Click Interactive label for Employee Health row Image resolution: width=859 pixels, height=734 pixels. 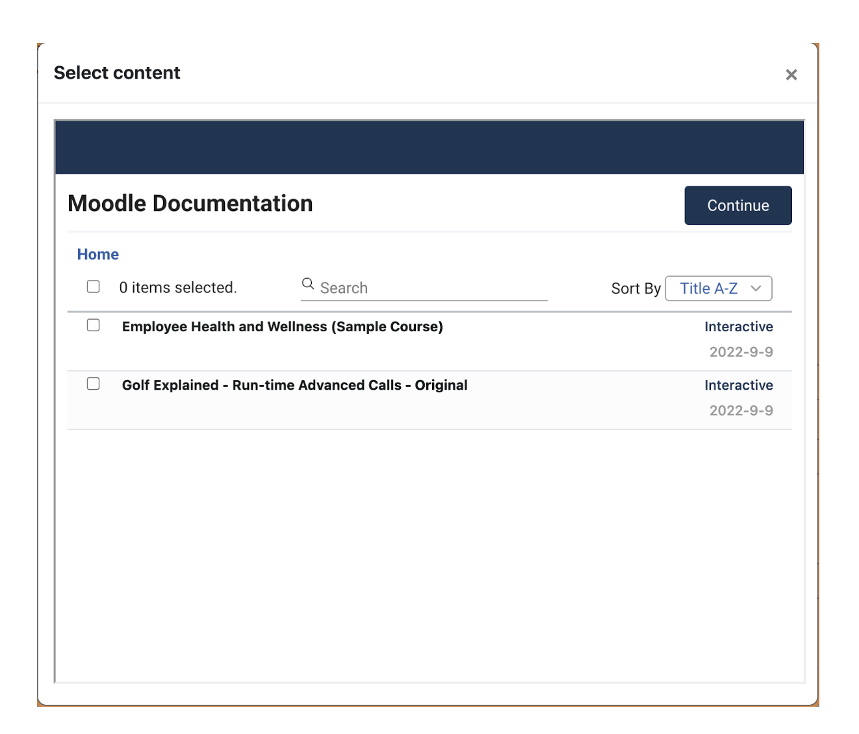point(739,327)
